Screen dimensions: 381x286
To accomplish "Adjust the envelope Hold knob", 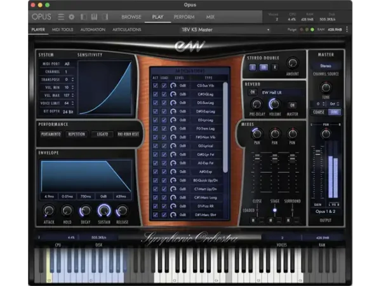I will (x=67, y=210).
